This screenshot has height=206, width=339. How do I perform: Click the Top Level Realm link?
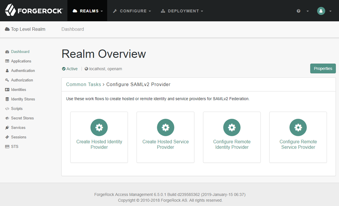coord(28,29)
